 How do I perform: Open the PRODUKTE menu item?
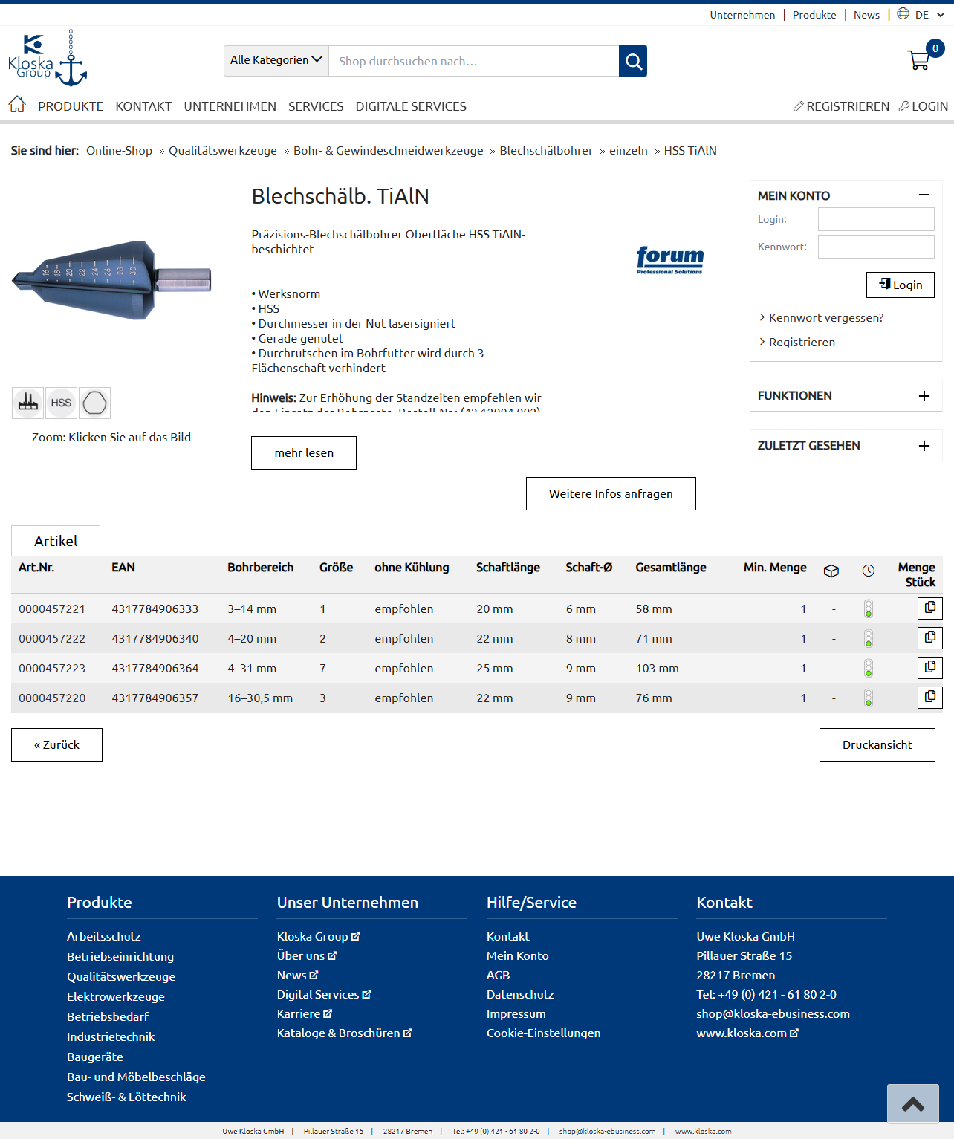tap(71, 106)
